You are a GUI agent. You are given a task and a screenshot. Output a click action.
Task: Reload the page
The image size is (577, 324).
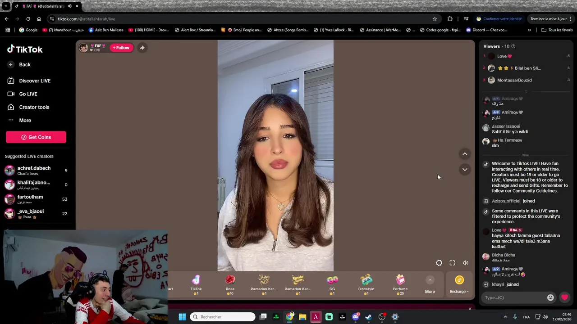pyautogui.click(x=28, y=19)
